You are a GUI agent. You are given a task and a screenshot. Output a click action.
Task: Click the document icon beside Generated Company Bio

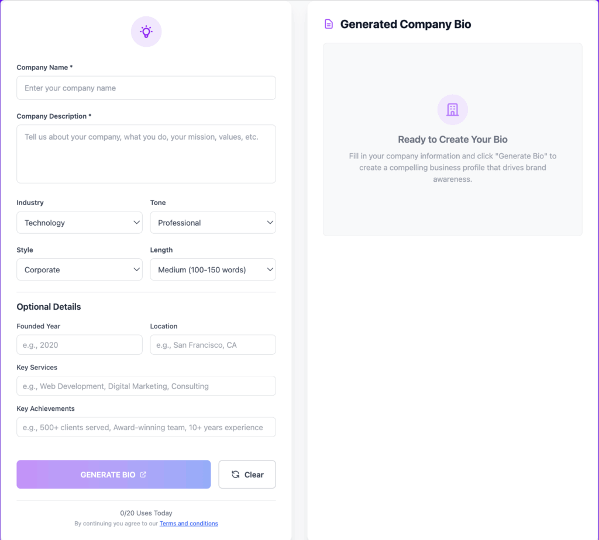[329, 24]
